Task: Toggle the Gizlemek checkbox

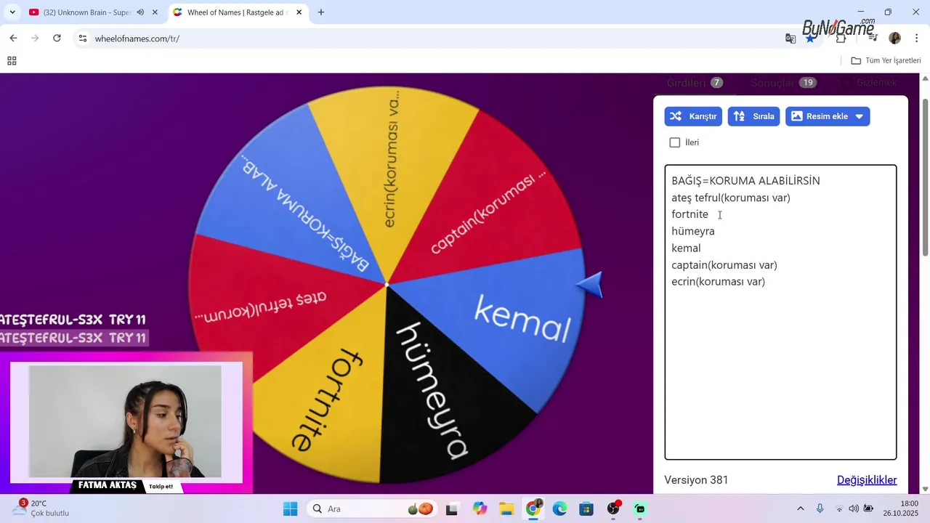Action: [x=846, y=83]
